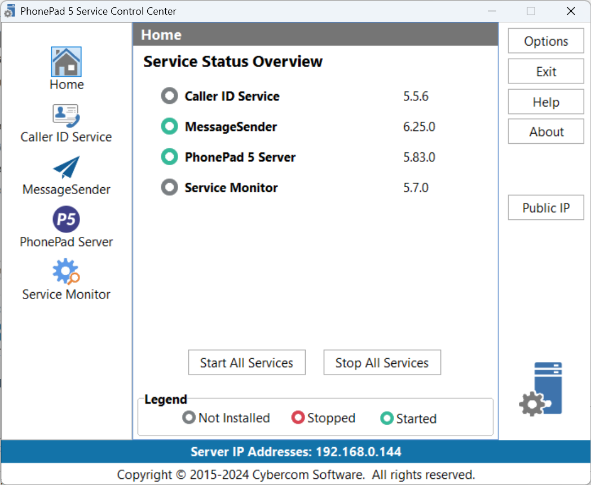
Task: Select the Caller ID Service row label
Action: [232, 96]
